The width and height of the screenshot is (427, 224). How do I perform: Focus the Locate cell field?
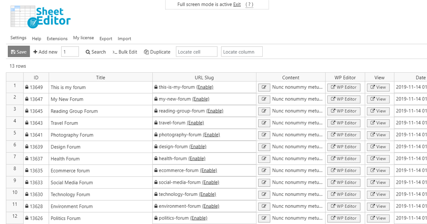197,52
